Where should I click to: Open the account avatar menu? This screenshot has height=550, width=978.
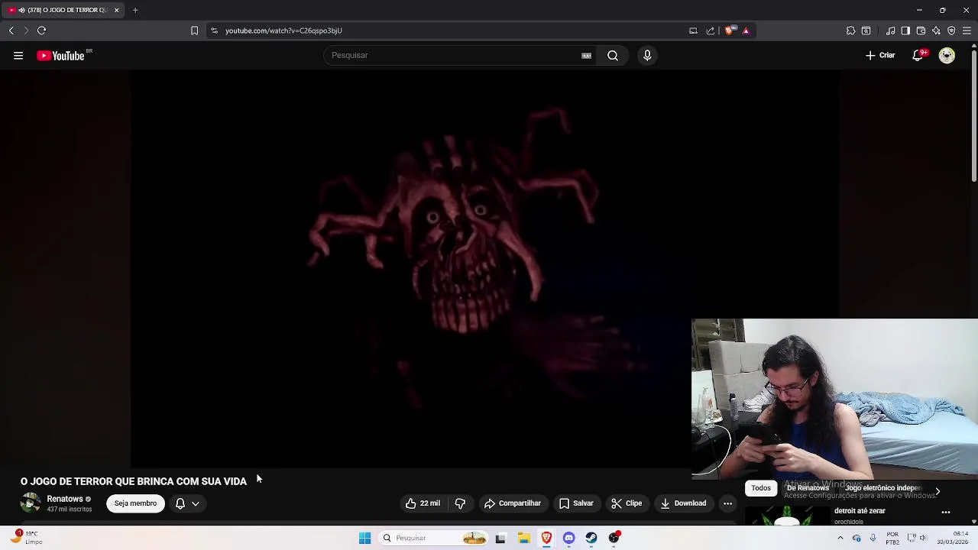947,55
